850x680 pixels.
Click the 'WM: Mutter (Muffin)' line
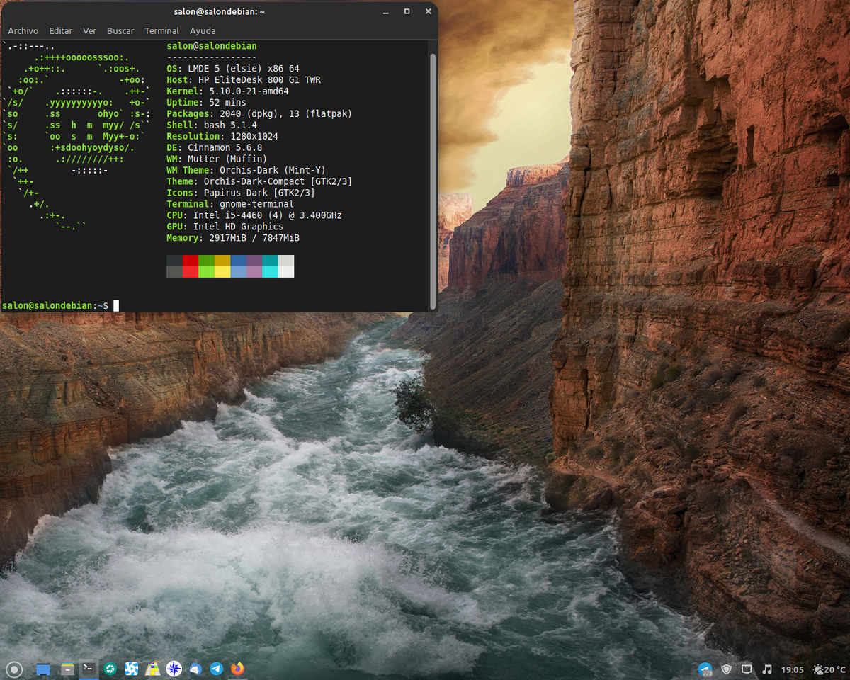point(217,159)
